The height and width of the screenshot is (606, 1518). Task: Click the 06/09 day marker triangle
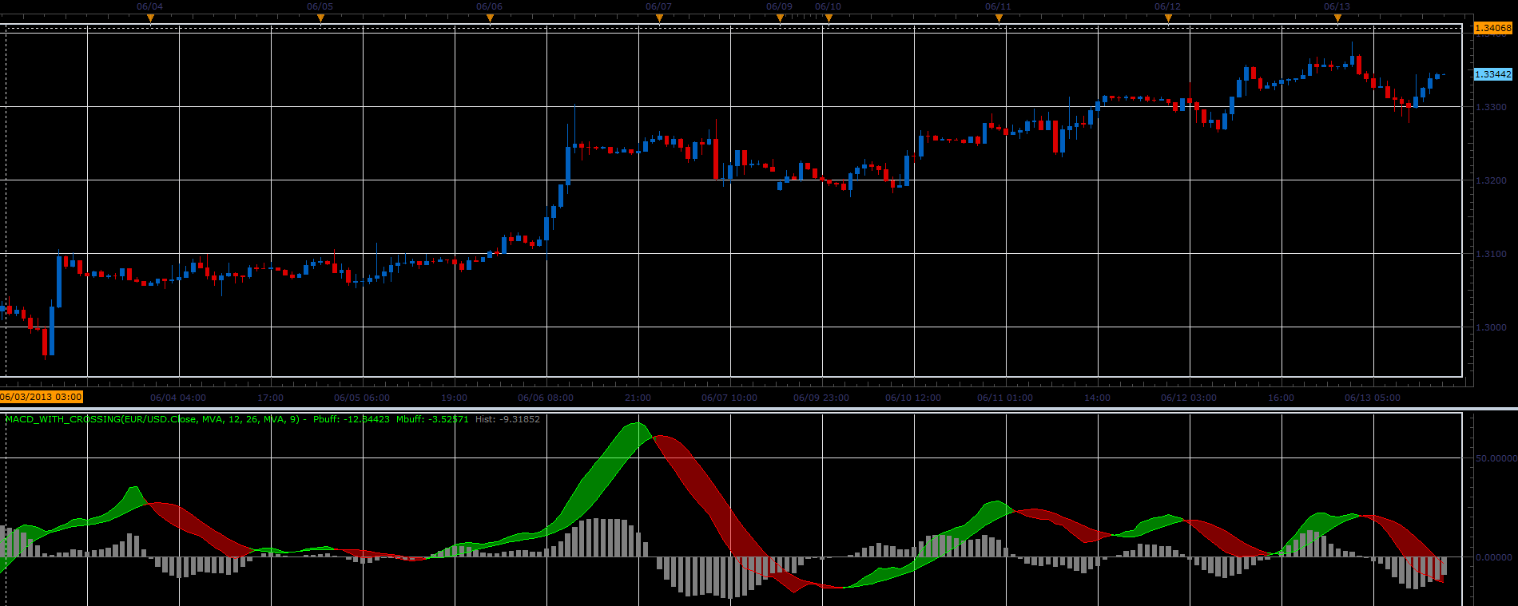pos(780,18)
